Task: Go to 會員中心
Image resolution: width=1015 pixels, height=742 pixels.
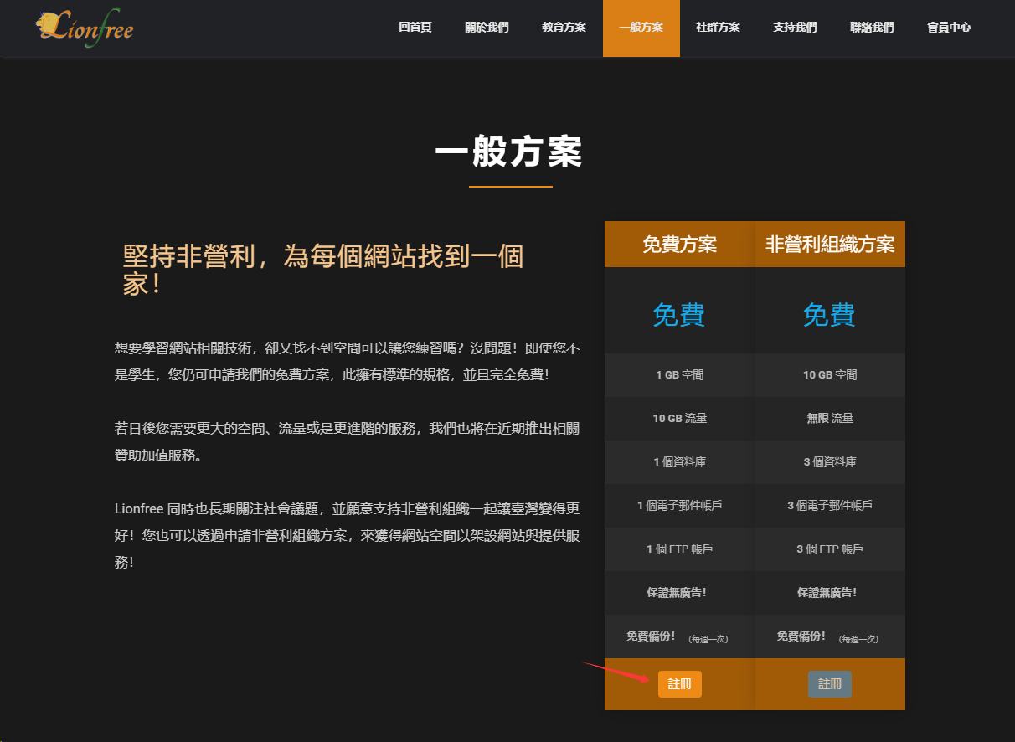Action: (949, 28)
